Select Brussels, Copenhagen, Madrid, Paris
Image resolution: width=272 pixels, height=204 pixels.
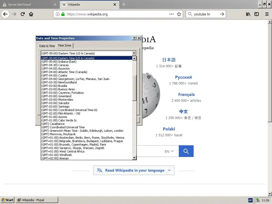pyautogui.click(x=87, y=144)
